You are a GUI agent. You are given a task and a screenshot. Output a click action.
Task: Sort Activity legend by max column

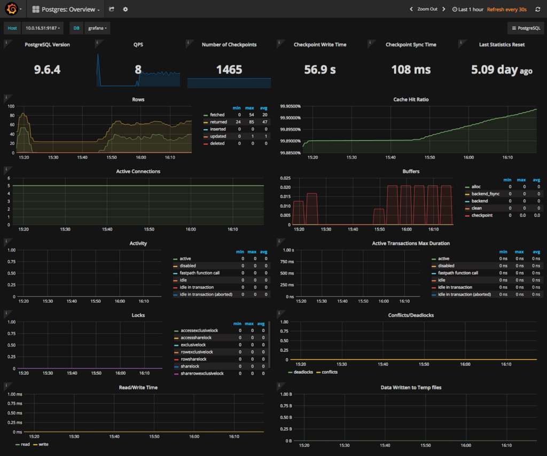[x=252, y=251]
